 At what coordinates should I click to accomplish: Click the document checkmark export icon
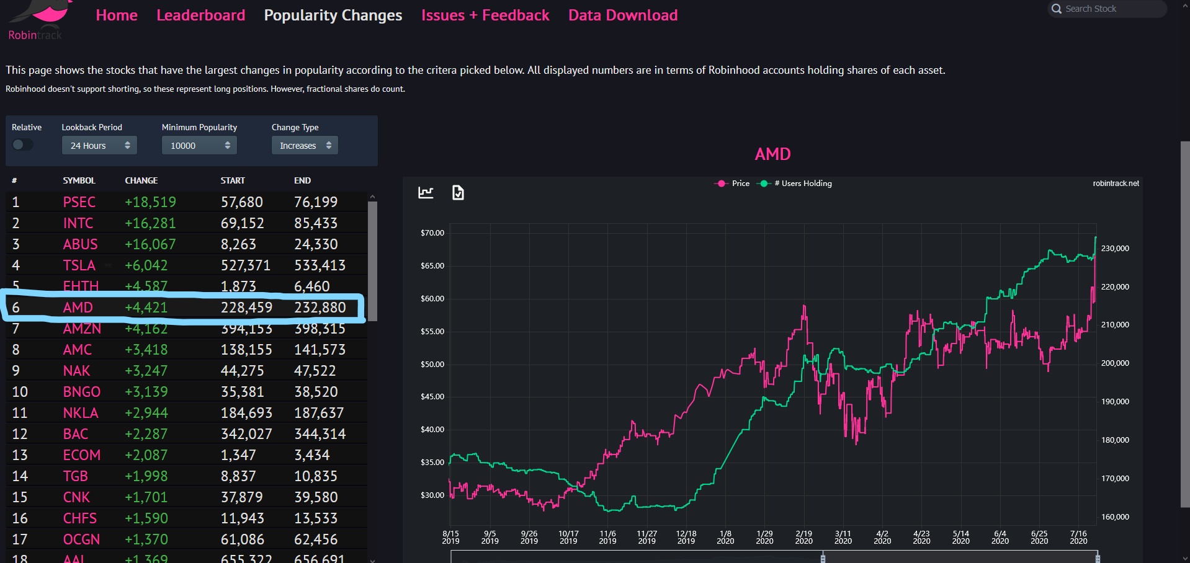[458, 193]
